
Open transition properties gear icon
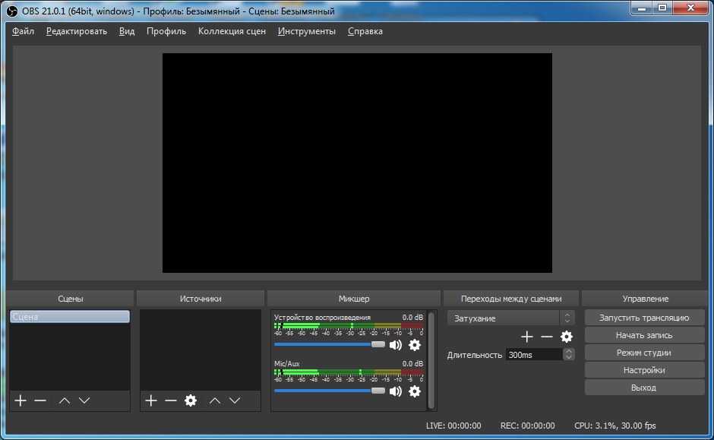567,337
